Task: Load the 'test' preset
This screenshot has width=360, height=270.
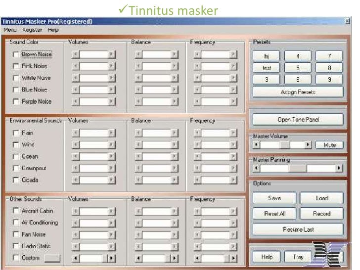Action: coord(267,68)
